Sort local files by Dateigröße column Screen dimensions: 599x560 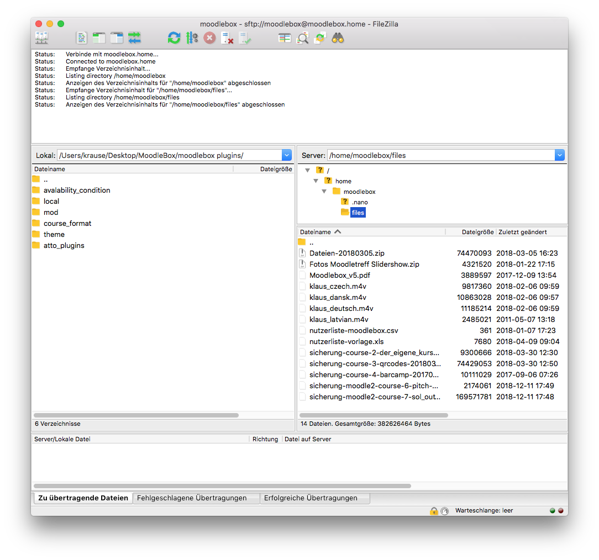[264, 169]
